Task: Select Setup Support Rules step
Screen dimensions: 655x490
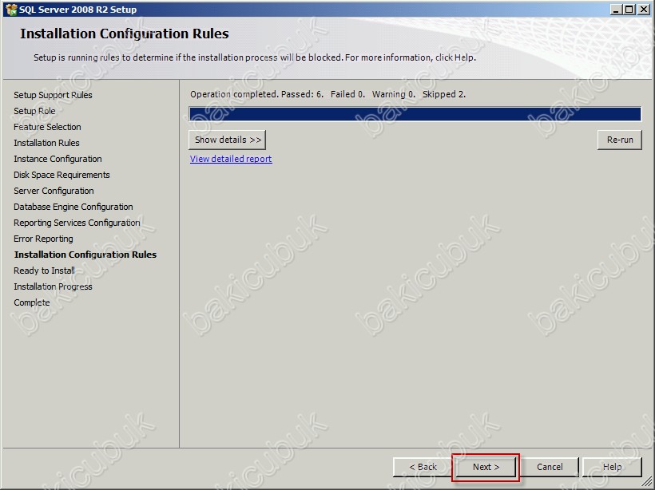Action: (53, 95)
